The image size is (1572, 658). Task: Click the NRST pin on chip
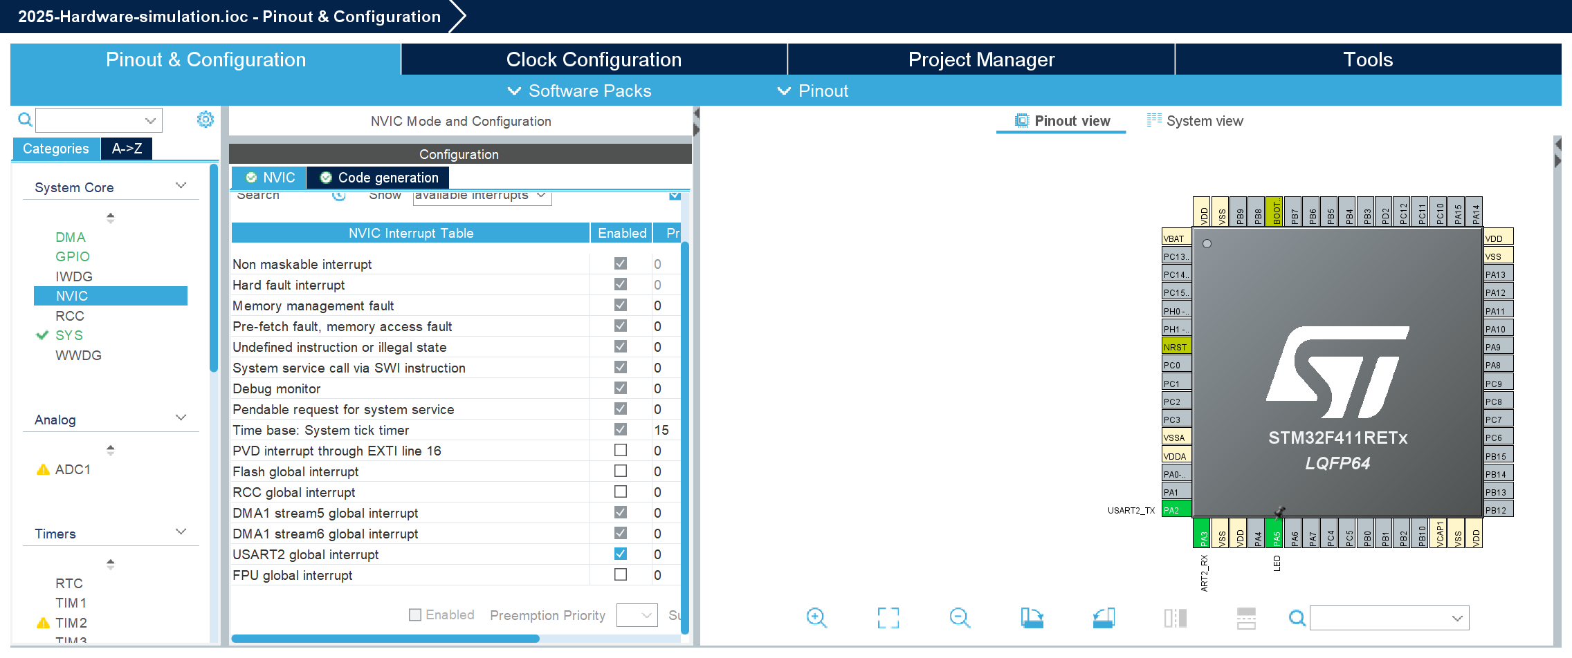pyautogui.click(x=1176, y=347)
